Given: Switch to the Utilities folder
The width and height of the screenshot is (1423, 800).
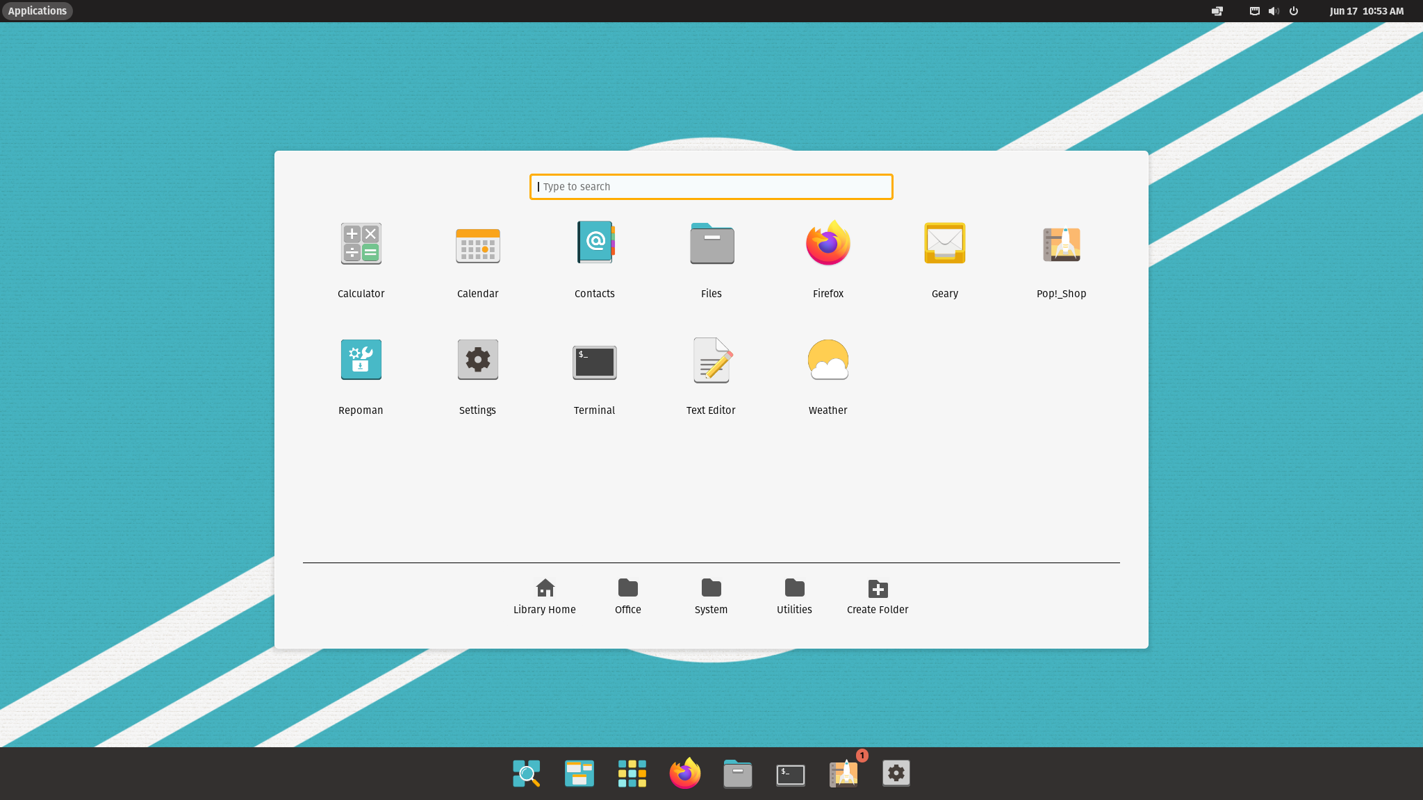Looking at the screenshot, I should 794,597.
